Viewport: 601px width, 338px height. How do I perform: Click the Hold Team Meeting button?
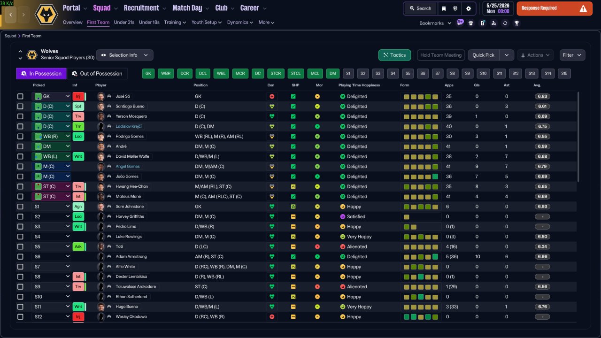click(441, 55)
